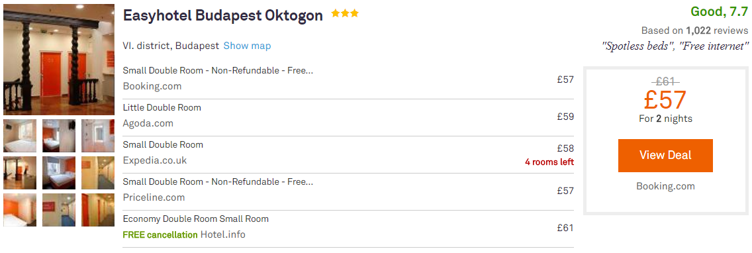Open the View Deal button
Image resolution: width=752 pixels, height=253 pixels.
[665, 156]
